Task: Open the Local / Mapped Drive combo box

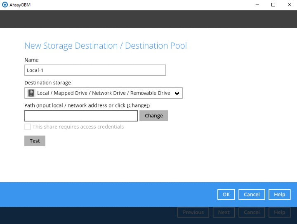Action: (103, 93)
